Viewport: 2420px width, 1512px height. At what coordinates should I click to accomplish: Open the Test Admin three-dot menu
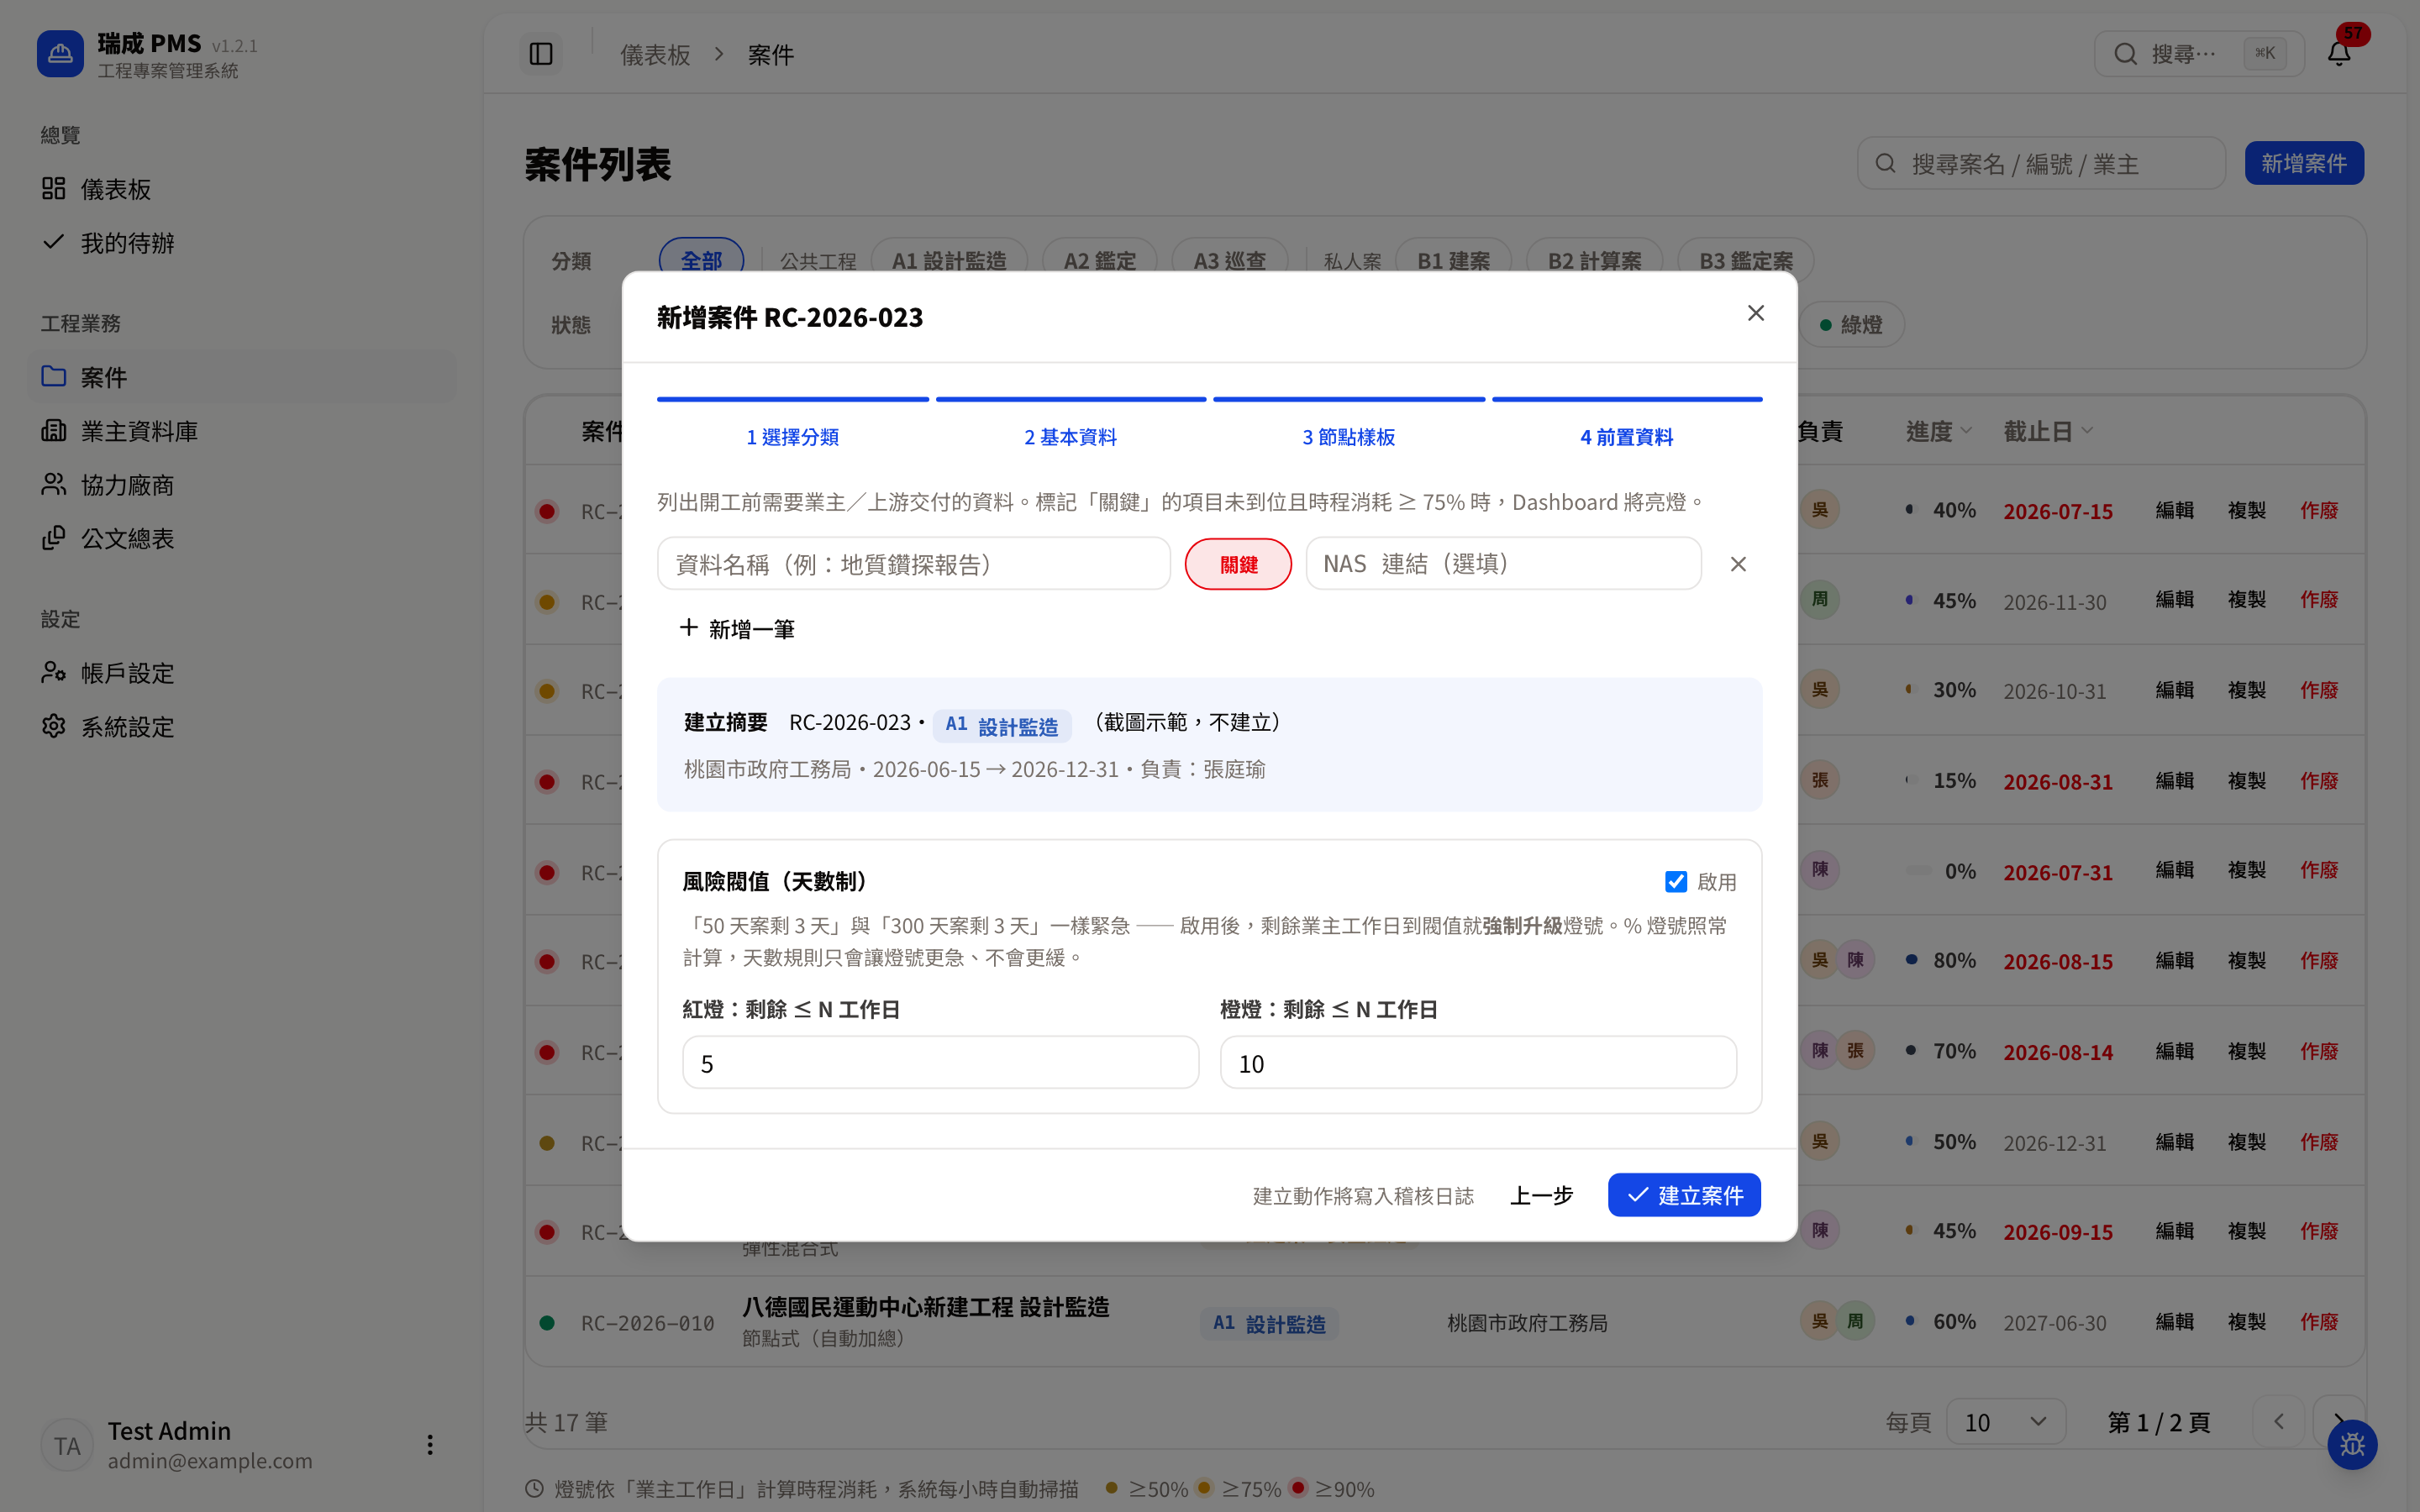430,1445
